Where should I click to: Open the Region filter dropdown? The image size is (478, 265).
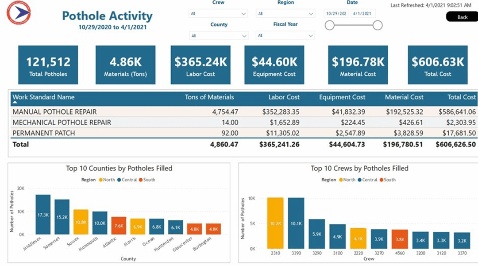tap(285, 14)
